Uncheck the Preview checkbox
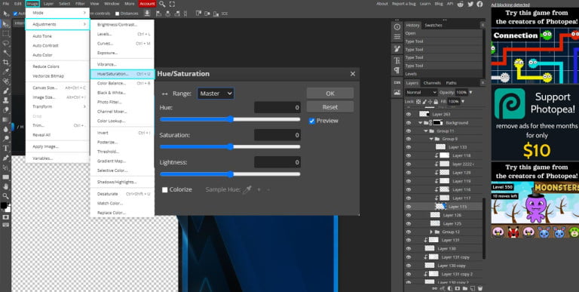The height and width of the screenshot is (292, 579). [x=311, y=121]
